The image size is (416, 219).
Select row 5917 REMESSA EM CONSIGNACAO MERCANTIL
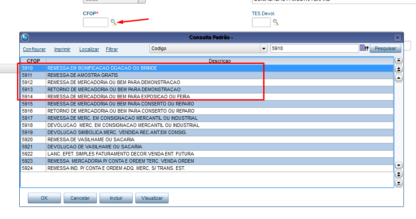(x=207, y=118)
